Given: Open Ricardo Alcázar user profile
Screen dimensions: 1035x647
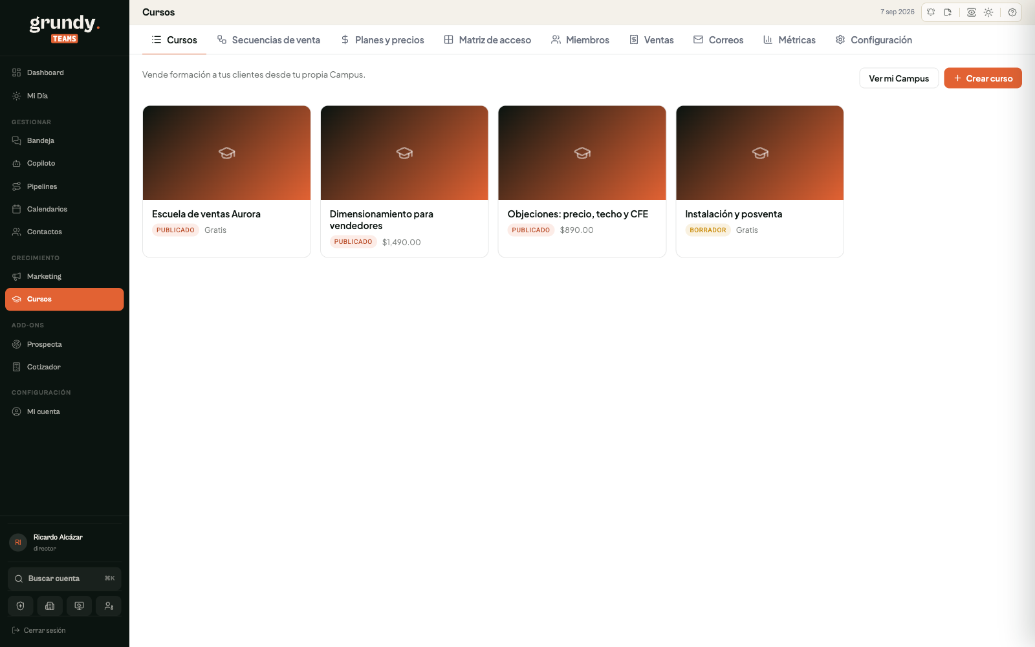Looking at the screenshot, I should coord(64,542).
